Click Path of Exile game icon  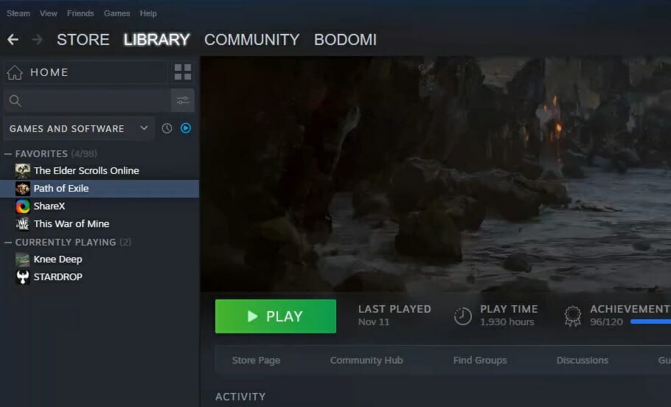23,188
